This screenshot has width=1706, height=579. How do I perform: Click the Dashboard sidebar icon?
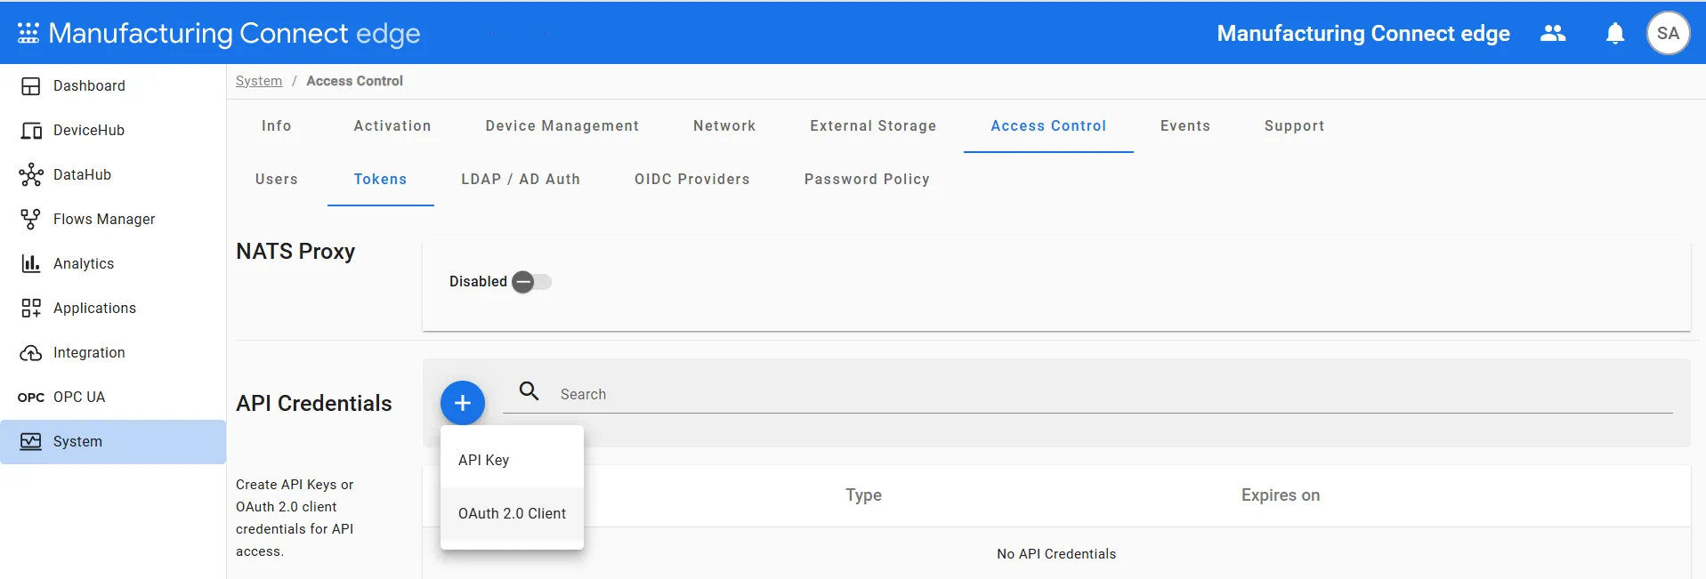tap(31, 86)
